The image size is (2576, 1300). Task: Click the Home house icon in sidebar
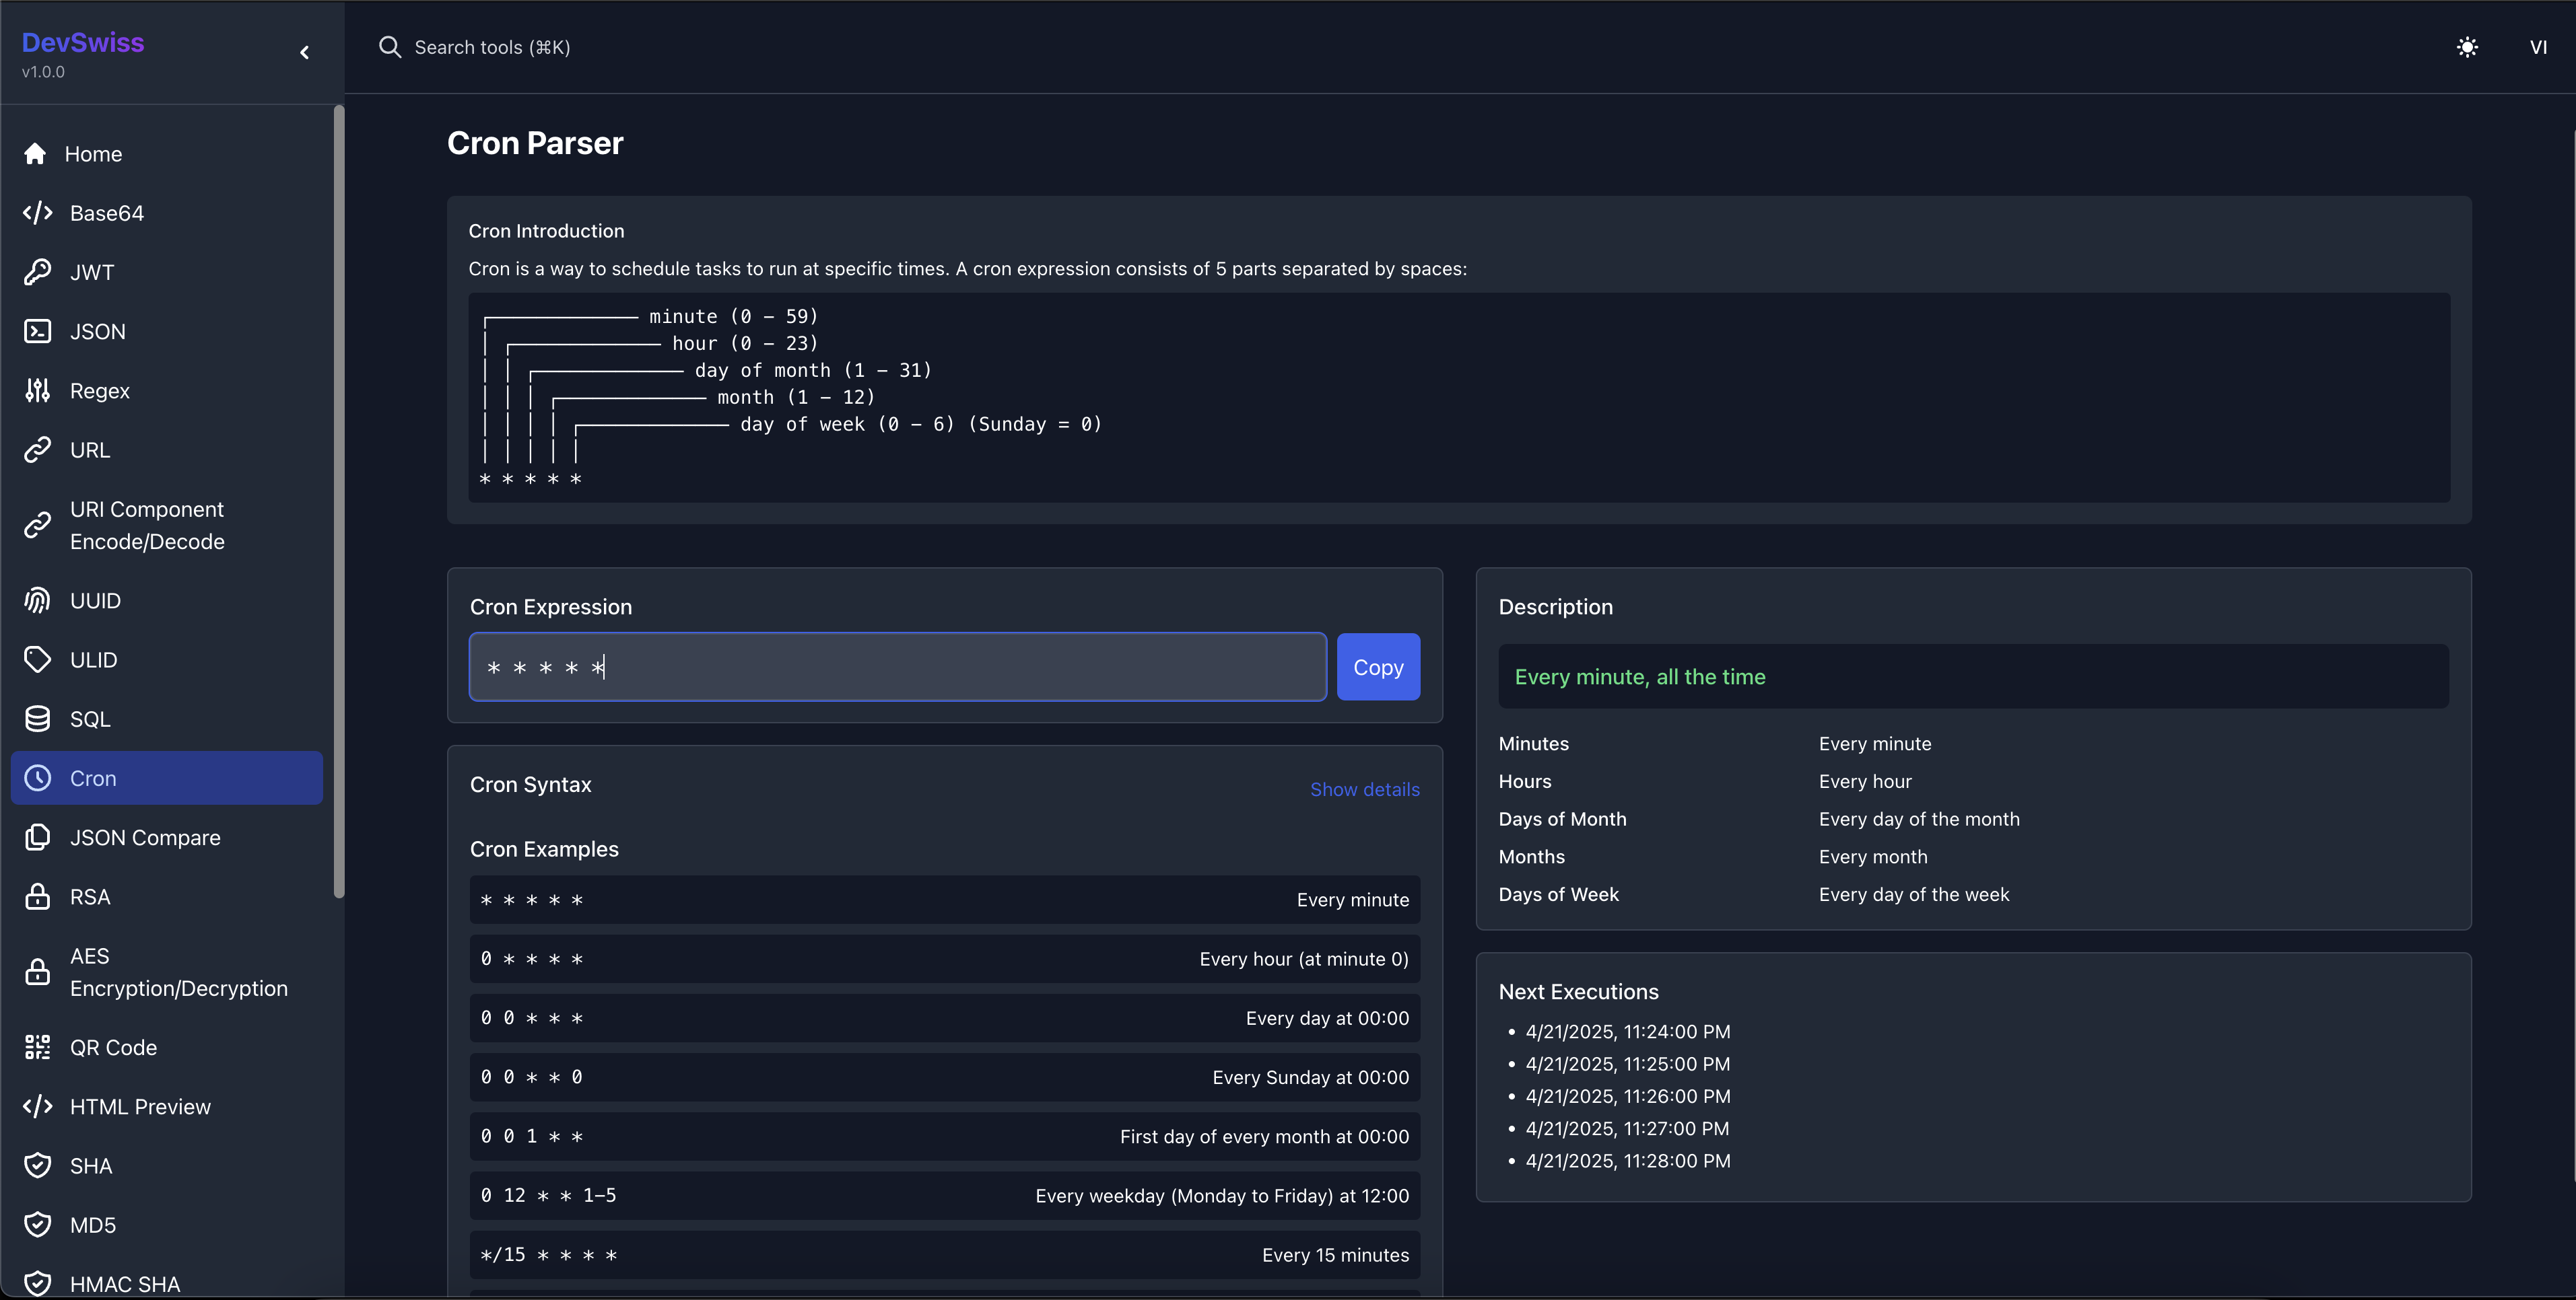[x=35, y=154]
